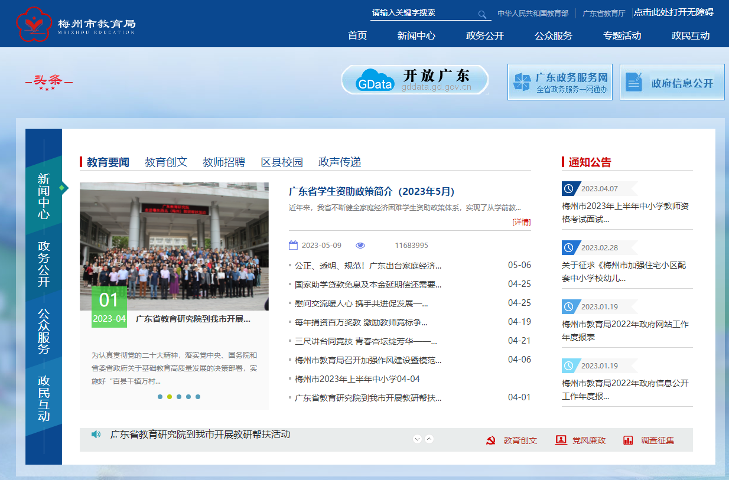The image size is (729, 480).
Task: Click the 调查征集 chart icon
Action: coord(628,440)
